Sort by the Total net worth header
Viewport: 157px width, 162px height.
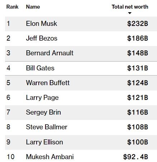tap(130, 7)
